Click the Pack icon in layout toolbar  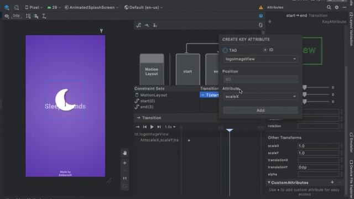coord(28,16)
